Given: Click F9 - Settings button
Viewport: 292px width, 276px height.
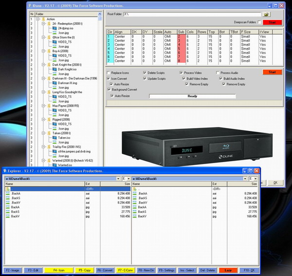Looking at the screenshot, I should 166,270.
